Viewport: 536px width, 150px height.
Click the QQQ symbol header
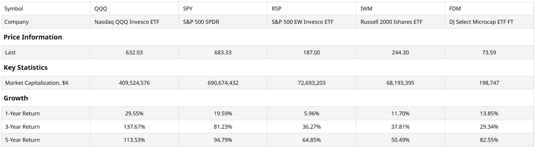coord(101,9)
